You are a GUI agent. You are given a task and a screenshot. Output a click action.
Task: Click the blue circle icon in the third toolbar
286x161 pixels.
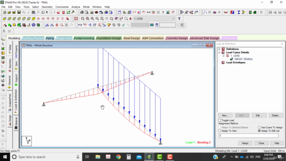pos(34,25)
